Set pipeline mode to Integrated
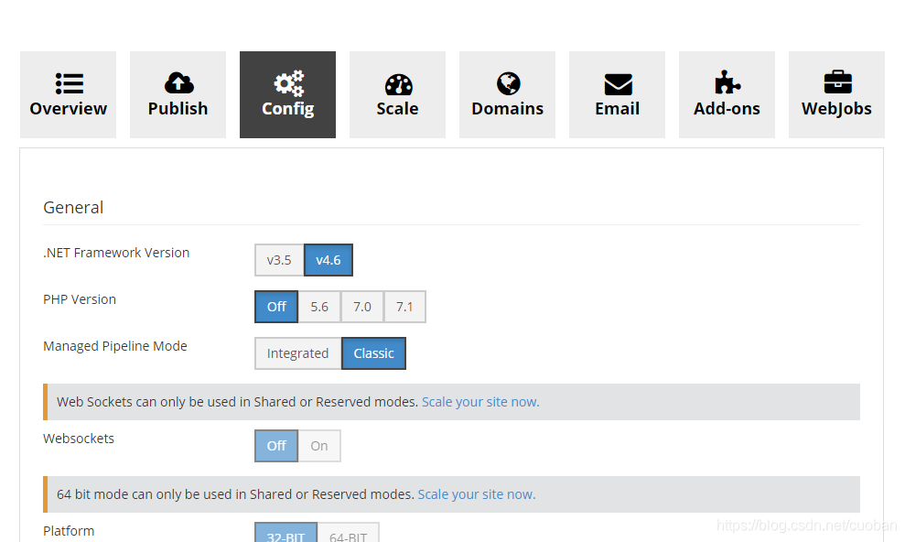Screen dimensions: 905x542 pos(297,353)
